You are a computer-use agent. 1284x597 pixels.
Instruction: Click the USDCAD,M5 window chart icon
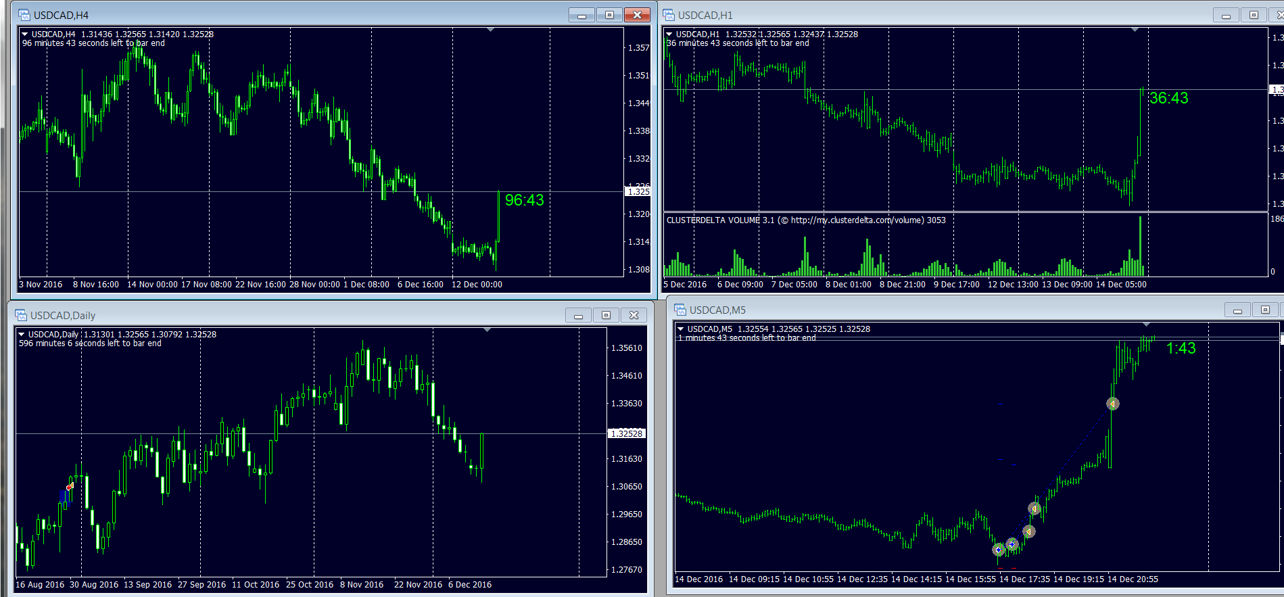click(x=680, y=310)
